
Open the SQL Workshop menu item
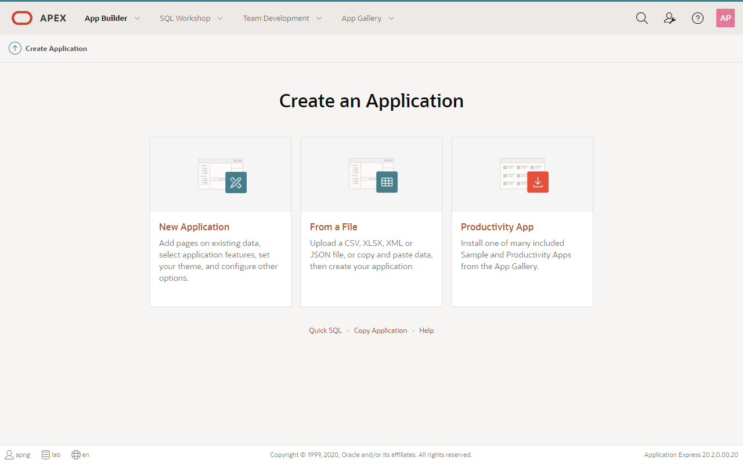click(x=185, y=18)
